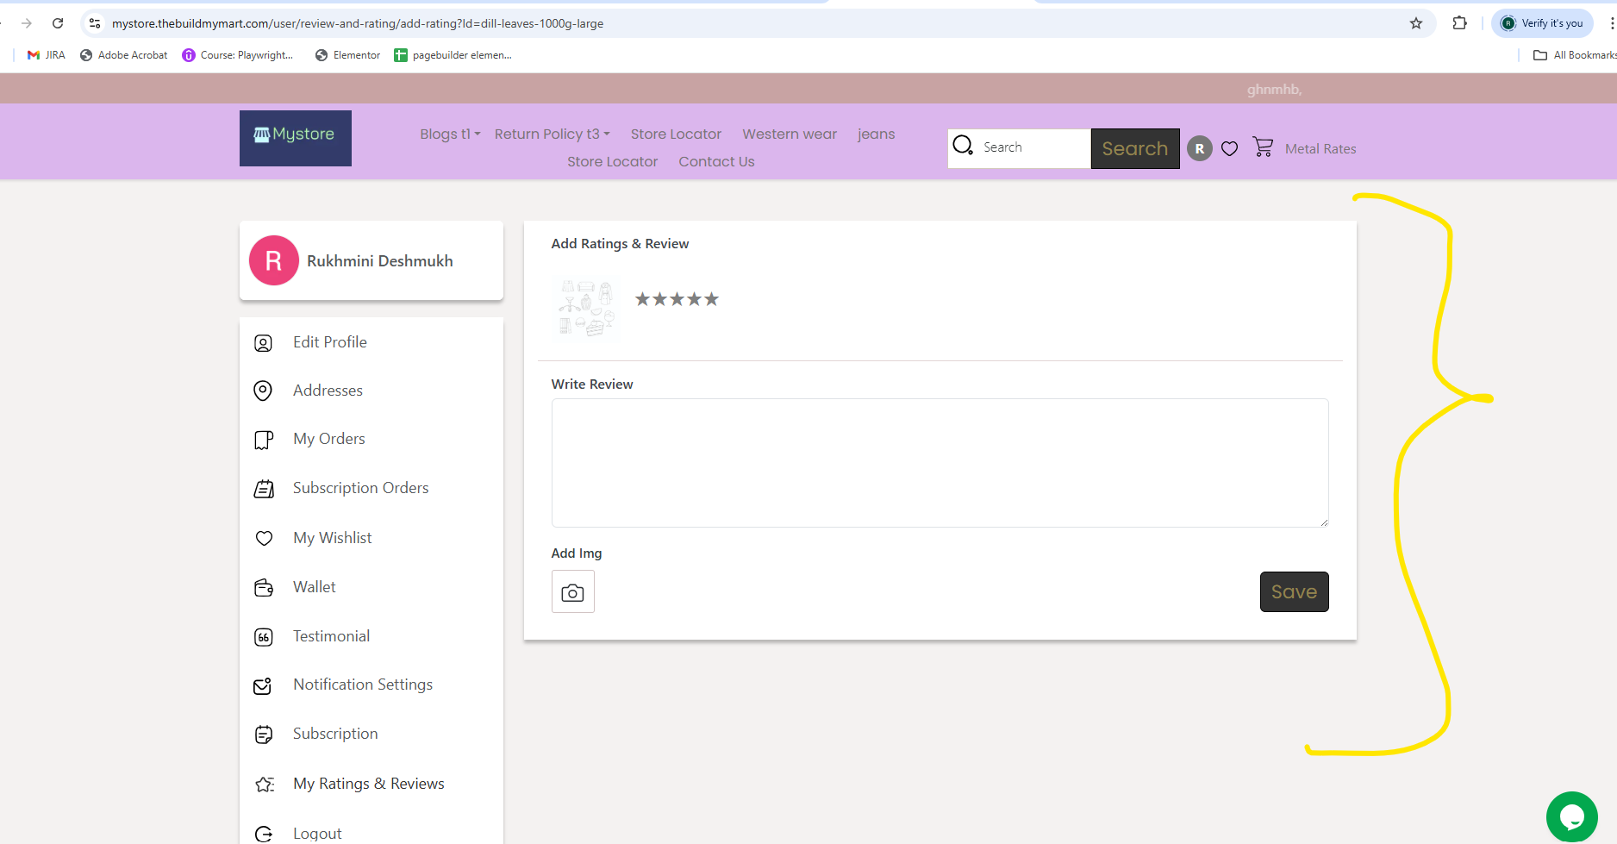Viewport: 1617px width, 844px height.
Task: Open My Orders from sidebar
Action: coord(328,439)
